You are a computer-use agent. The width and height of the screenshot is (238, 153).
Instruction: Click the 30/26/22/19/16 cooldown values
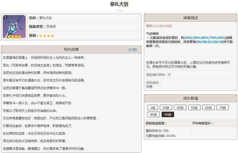pyautogui.click(x=210, y=42)
